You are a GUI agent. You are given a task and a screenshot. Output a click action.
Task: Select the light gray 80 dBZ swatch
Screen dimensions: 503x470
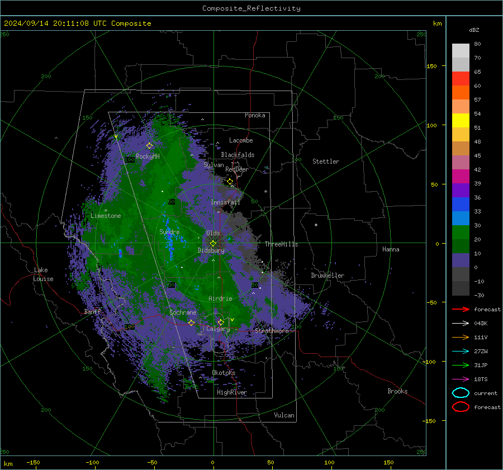(x=461, y=51)
